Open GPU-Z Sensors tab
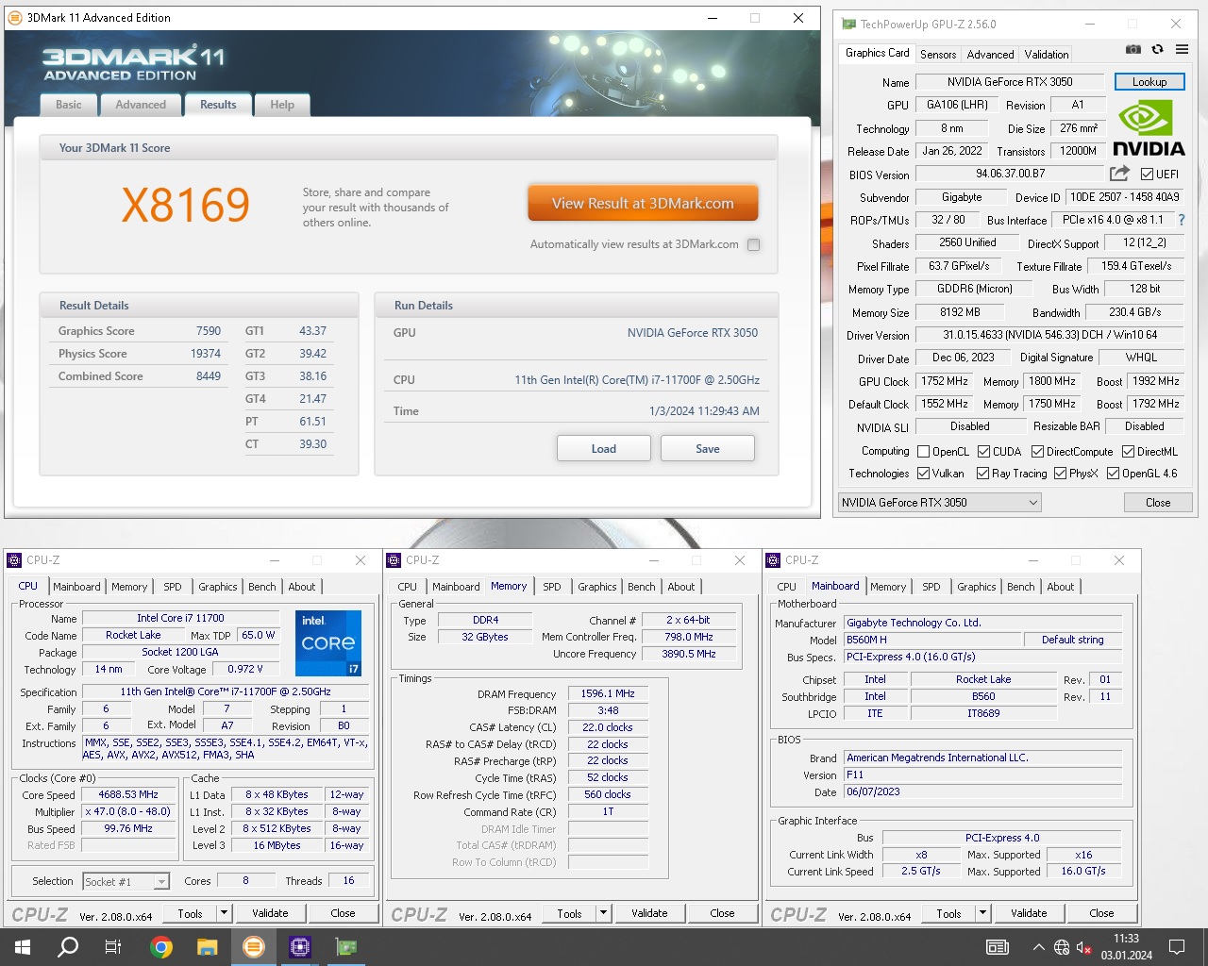 click(x=938, y=55)
